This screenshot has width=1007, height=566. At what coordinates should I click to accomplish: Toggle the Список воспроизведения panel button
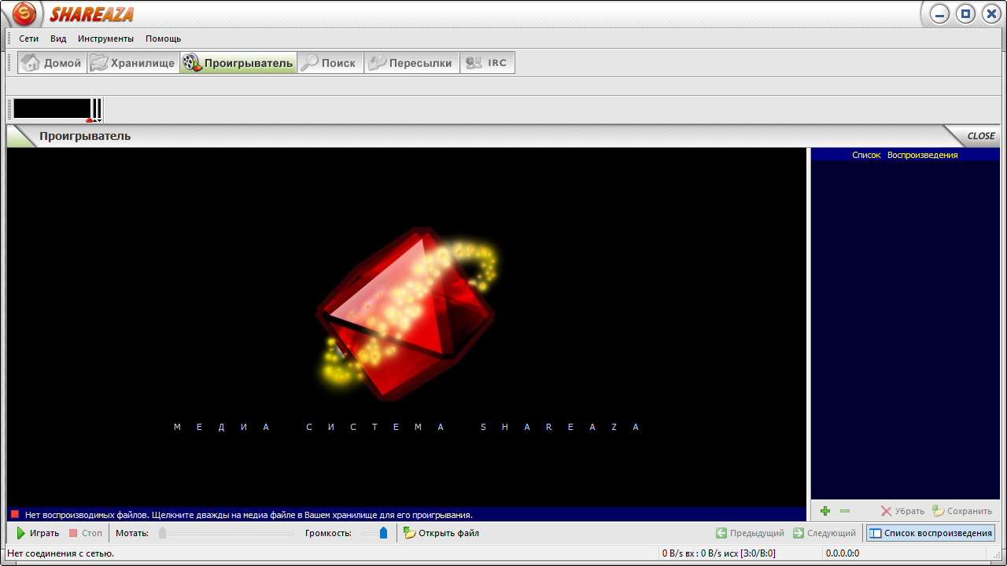coord(931,533)
